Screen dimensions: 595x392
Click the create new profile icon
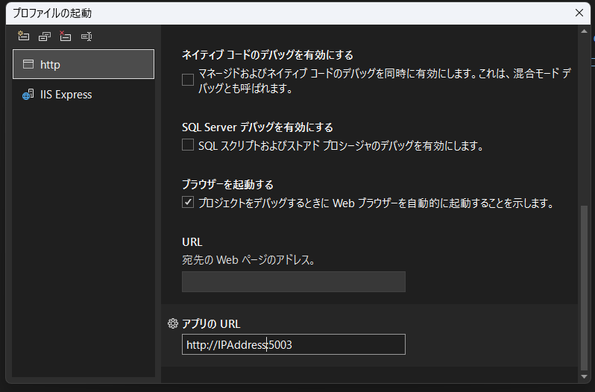[x=24, y=36]
